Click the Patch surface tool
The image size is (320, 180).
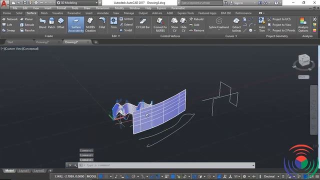click(x=51, y=23)
